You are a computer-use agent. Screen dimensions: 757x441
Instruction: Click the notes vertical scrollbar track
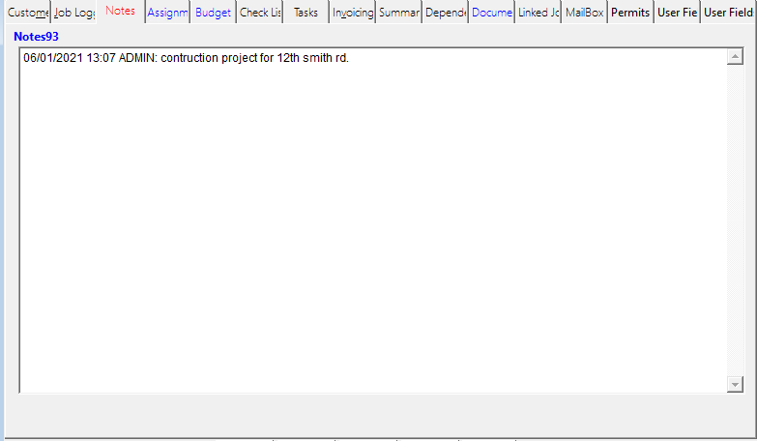point(734,222)
